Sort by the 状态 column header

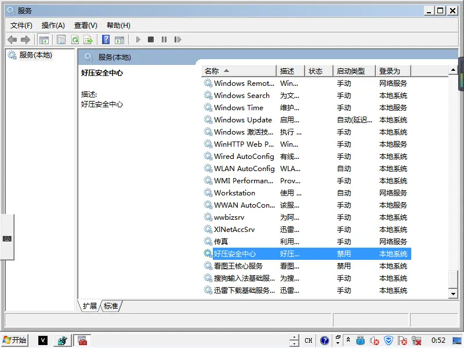tap(318, 71)
